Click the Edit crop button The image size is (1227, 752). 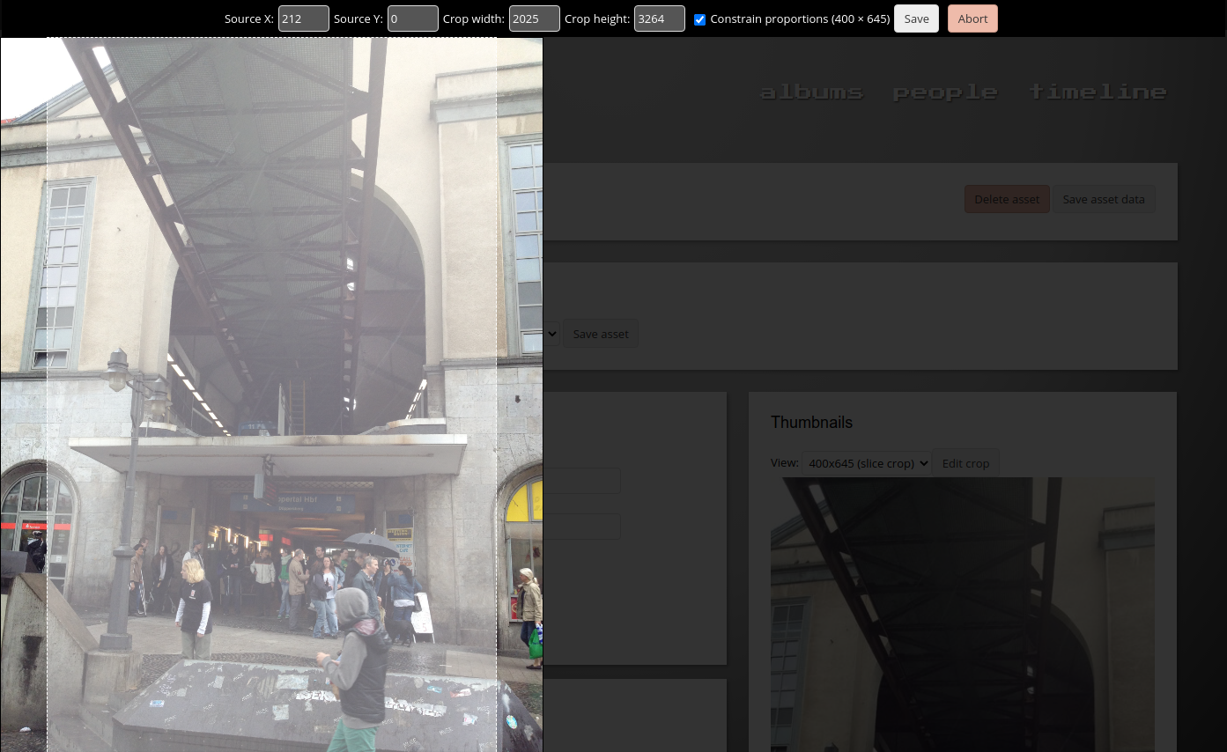pos(965,463)
